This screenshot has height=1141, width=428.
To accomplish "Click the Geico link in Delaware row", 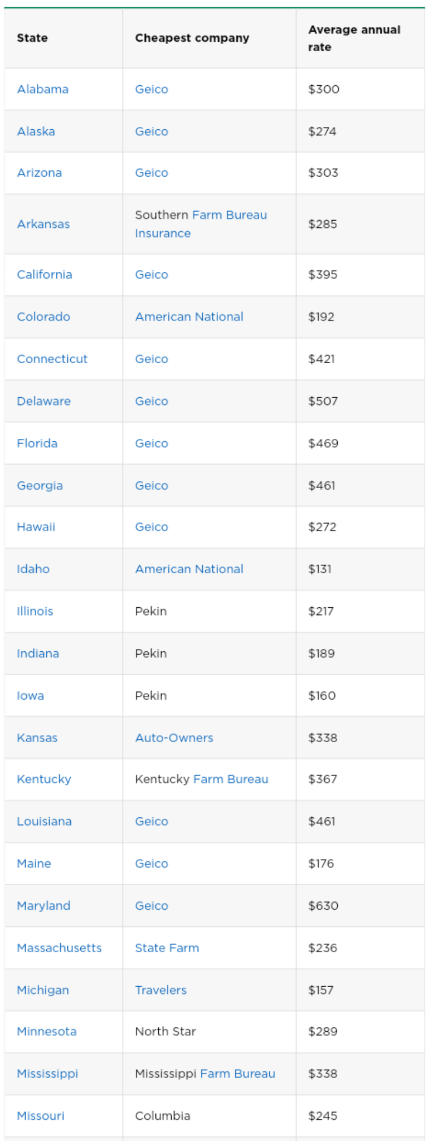I will (151, 401).
